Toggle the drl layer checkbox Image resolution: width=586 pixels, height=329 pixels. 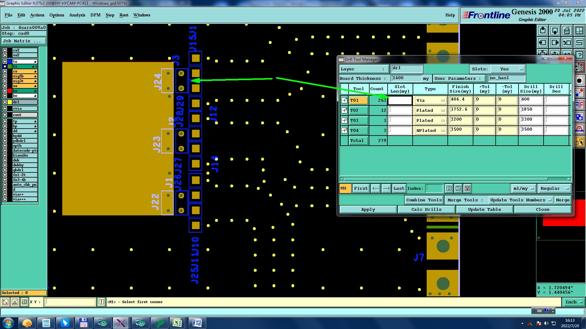click(x=5, y=102)
